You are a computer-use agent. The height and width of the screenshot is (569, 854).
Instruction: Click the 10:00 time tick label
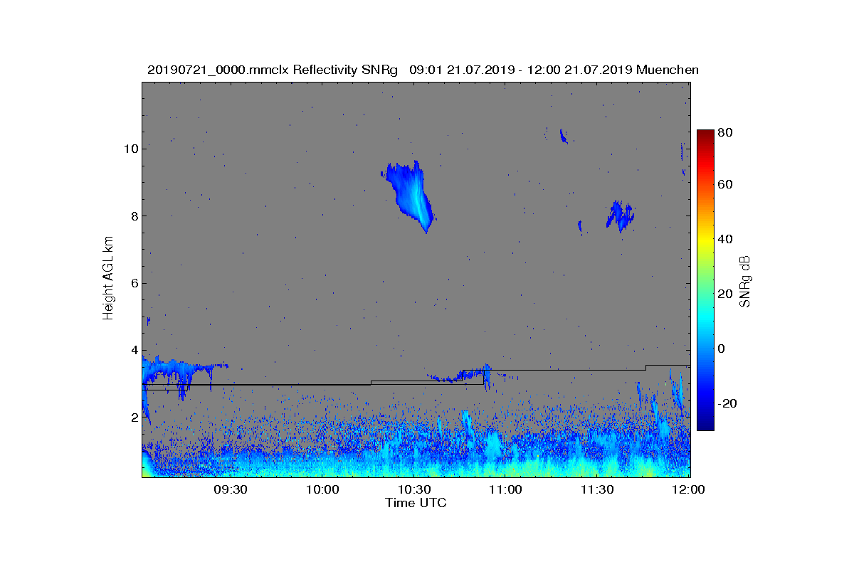pyautogui.click(x=322, y=490)
